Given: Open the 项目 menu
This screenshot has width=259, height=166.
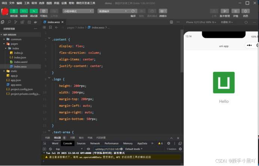Looking at the screenshot, I should coord(4,3).
